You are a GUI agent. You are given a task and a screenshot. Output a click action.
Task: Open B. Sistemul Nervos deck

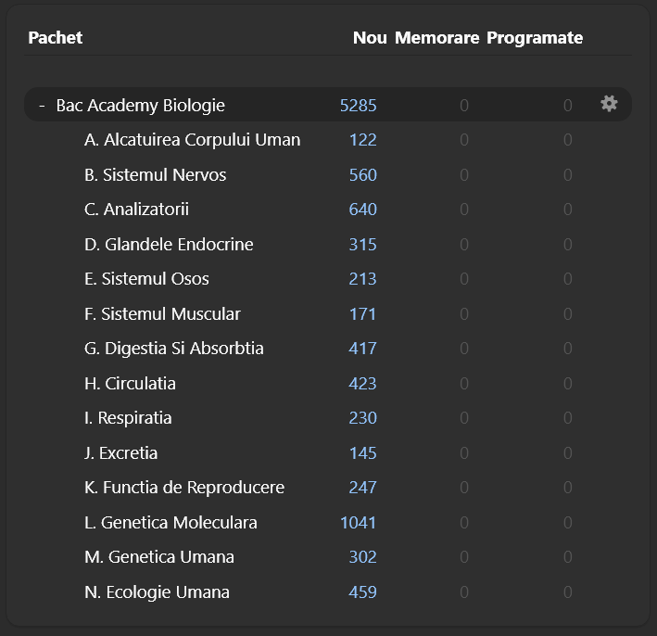[155, 175]
